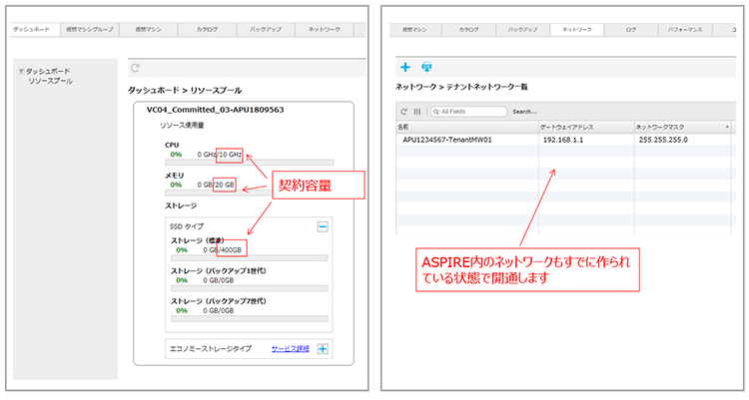Open the column selector icon in table toolbar
The height and width of the screenshot is (400, 749).
416,112
